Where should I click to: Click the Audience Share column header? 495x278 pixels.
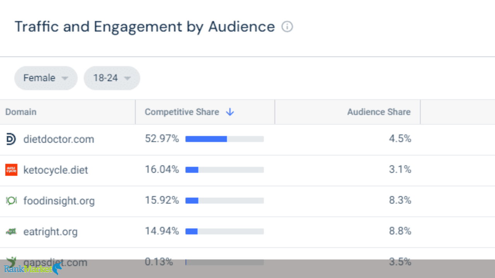coord(379,112)
